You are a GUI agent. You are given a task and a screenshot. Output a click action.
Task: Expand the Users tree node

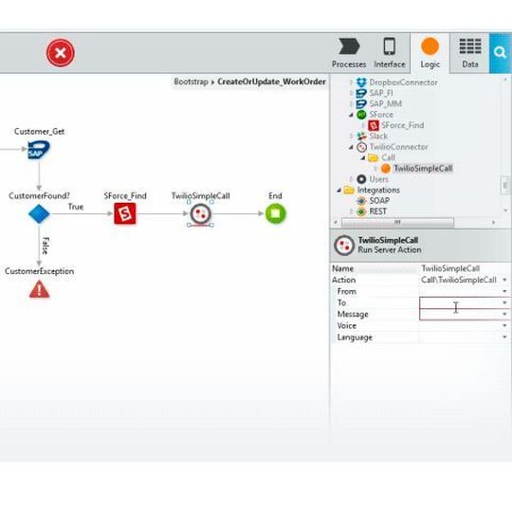352,179
